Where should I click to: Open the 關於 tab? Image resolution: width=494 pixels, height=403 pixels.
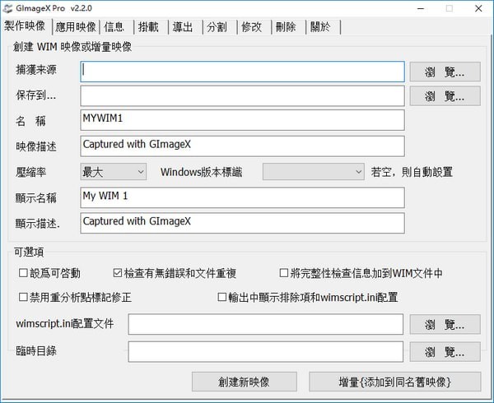click(320, 26)
